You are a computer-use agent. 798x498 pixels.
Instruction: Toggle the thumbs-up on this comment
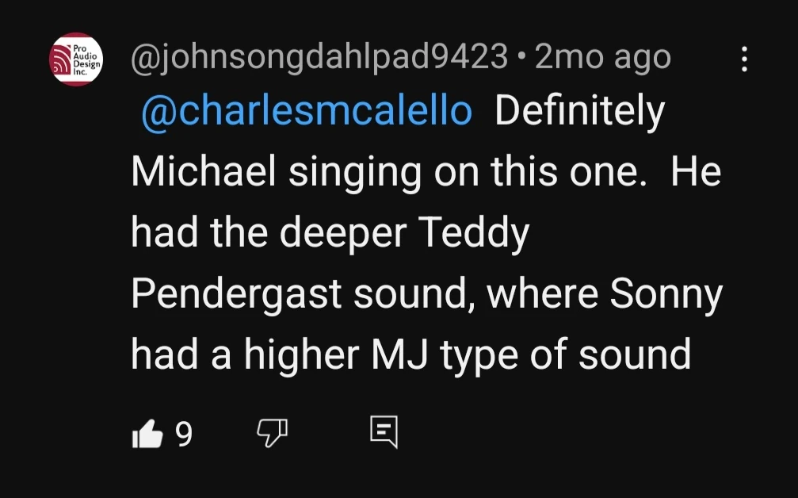[147, 434]
